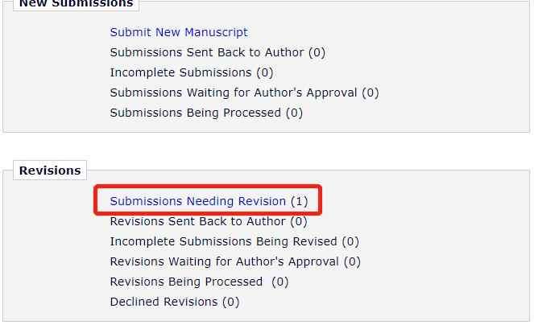534x325 pixels.
Task: Click the (0) count beside Declined Revisions
Action: pyautogui.click(x=231, y=302)
